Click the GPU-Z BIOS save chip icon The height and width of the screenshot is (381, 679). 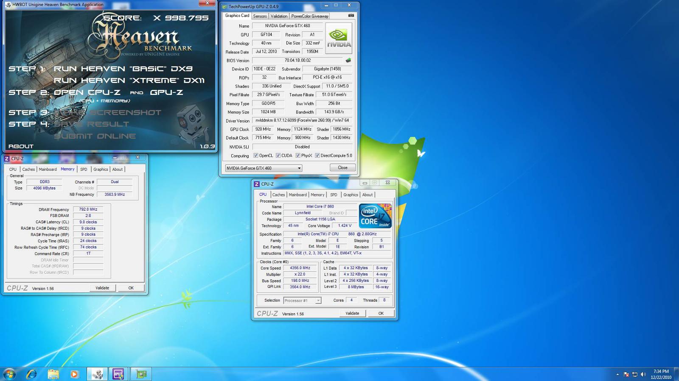point(348,60)
